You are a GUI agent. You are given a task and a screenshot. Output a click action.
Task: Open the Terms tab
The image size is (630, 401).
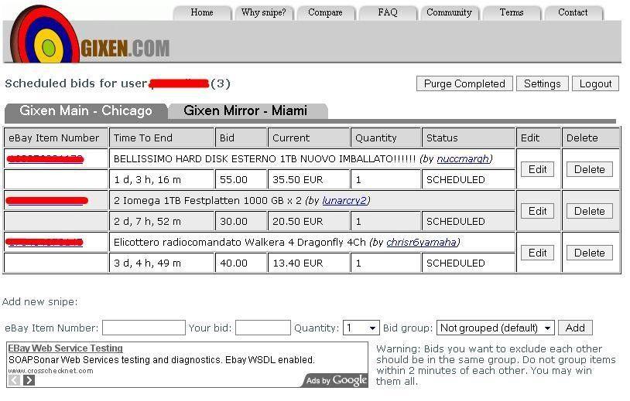pyautogui.click(x=512, y=12)
